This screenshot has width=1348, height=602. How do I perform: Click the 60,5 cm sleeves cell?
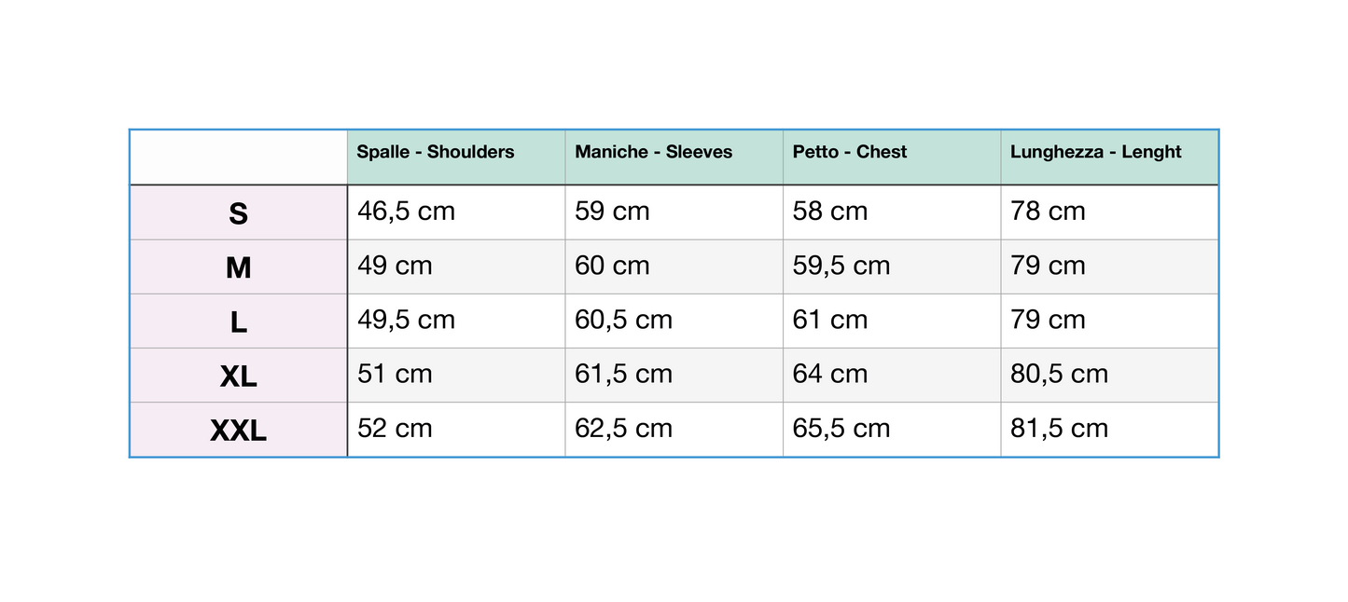623,320
